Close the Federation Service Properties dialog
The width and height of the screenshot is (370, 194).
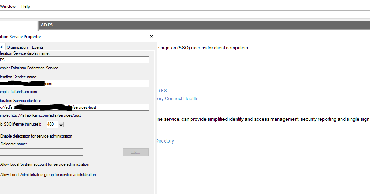click(x=151, y=36)
